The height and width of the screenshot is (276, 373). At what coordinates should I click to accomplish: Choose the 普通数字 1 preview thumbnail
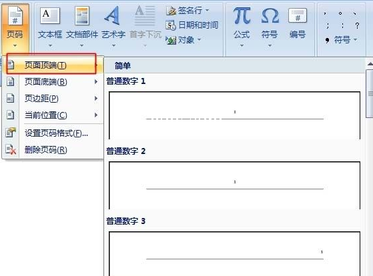point(235,115)
